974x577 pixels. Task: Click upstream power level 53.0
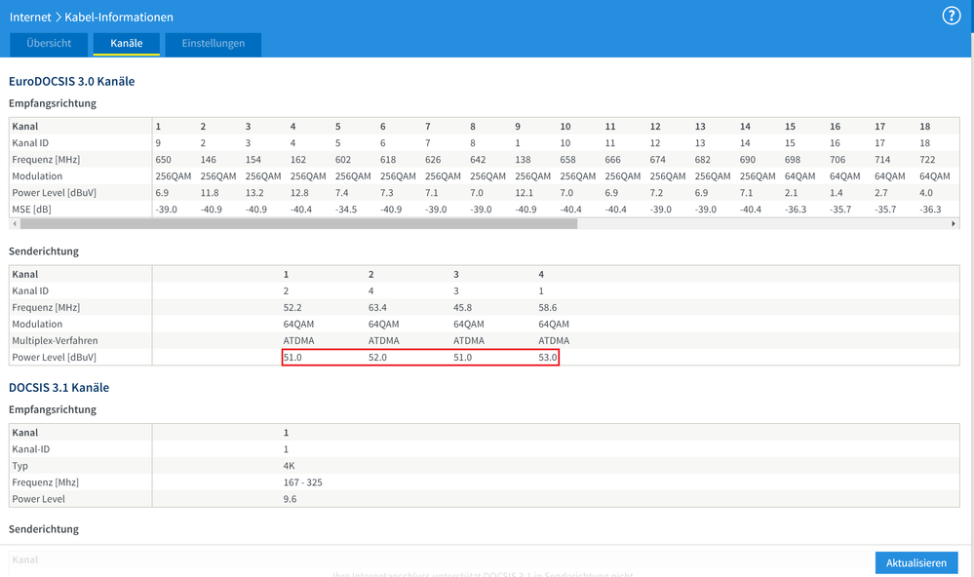click(x=548, y=357)
